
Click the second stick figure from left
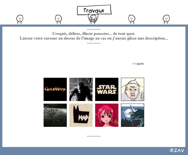[59, 19]
